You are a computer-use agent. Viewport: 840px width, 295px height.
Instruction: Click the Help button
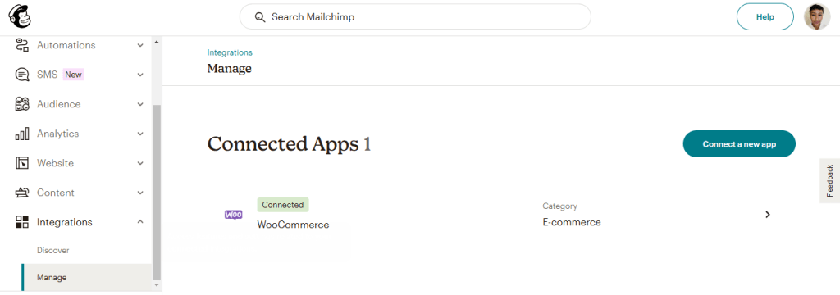765,16
